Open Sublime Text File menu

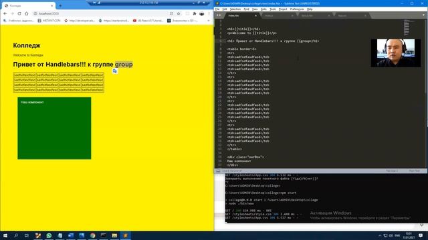pos(217,9)
